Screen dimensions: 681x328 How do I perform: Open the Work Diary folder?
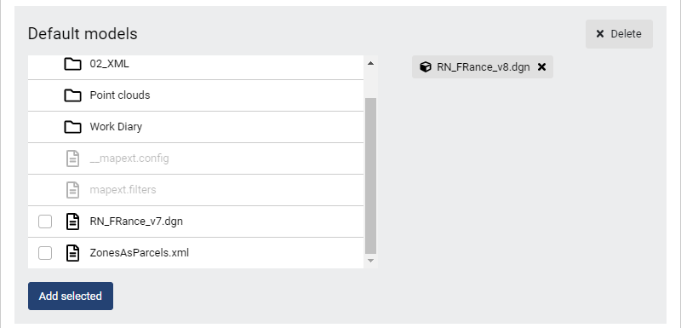point(196,127)
